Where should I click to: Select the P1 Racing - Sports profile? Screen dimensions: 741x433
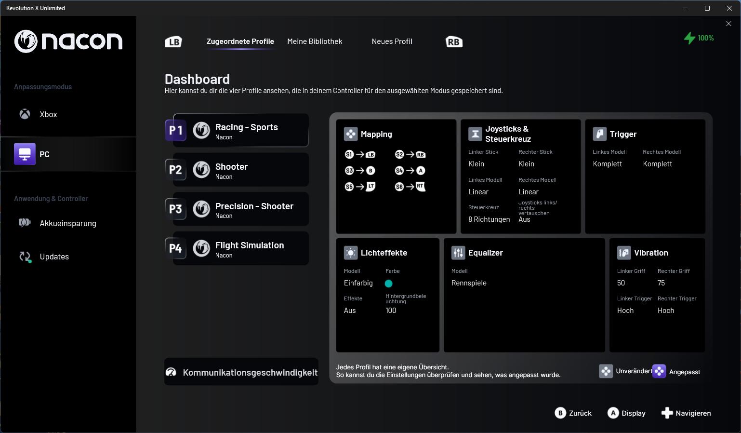pos(241,131)
